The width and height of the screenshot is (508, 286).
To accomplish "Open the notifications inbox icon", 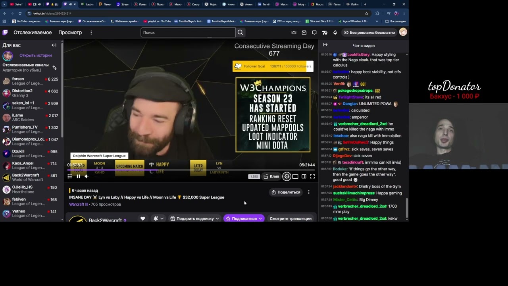I will click(304, 33).
